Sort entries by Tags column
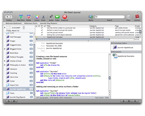This screenshot has width=145, height=116. click(124, 26)
